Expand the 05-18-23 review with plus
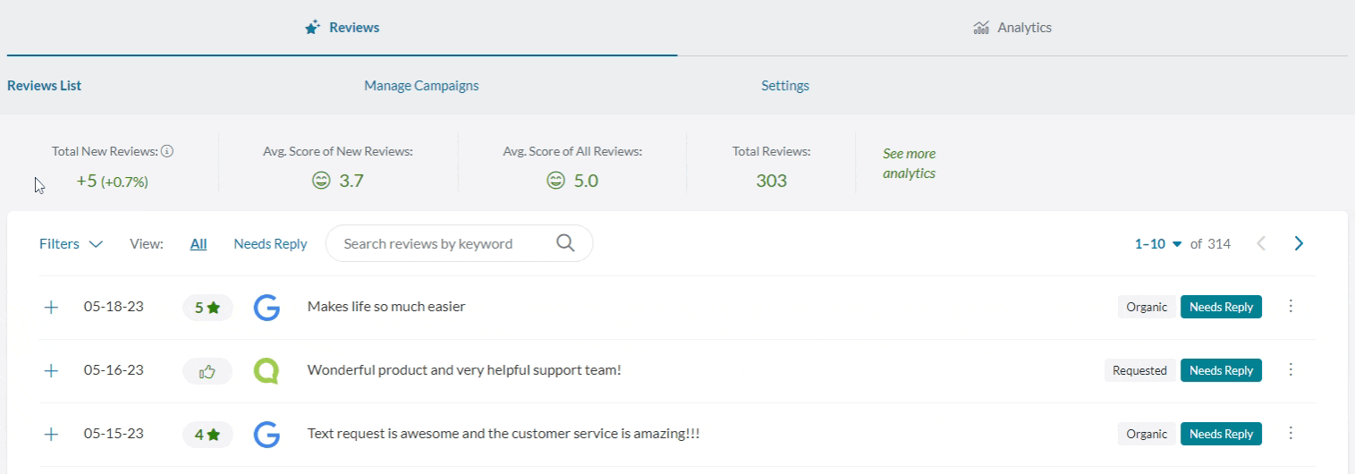 51,308
